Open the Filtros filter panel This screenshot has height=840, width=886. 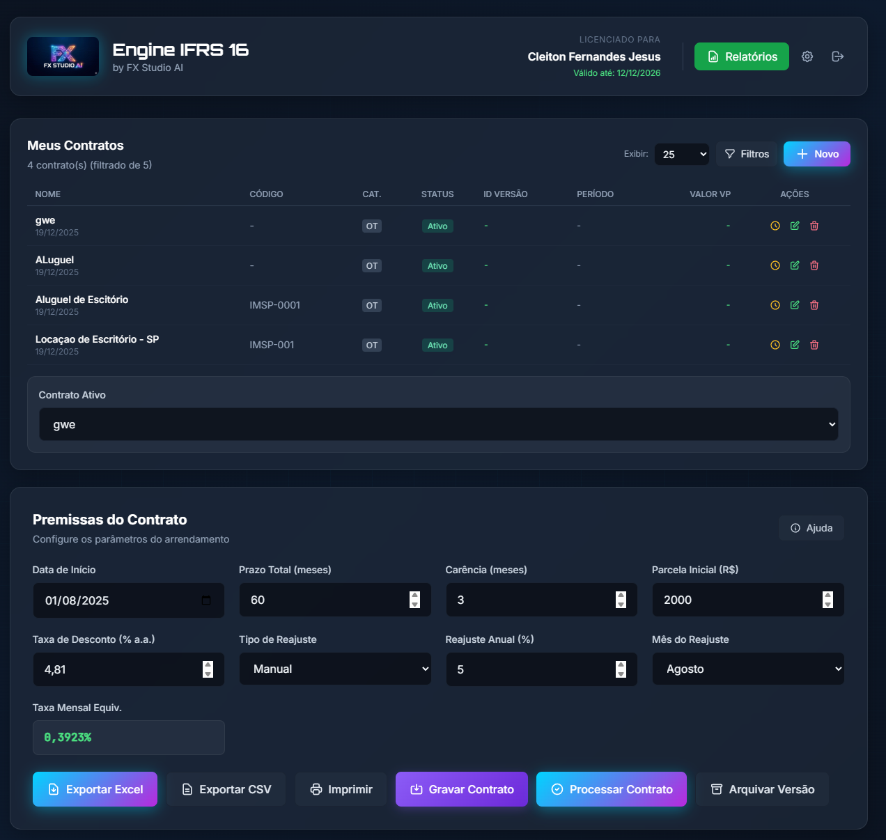pos(747,154)
